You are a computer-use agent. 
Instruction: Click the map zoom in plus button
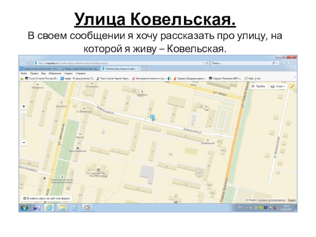pos(24,106)
